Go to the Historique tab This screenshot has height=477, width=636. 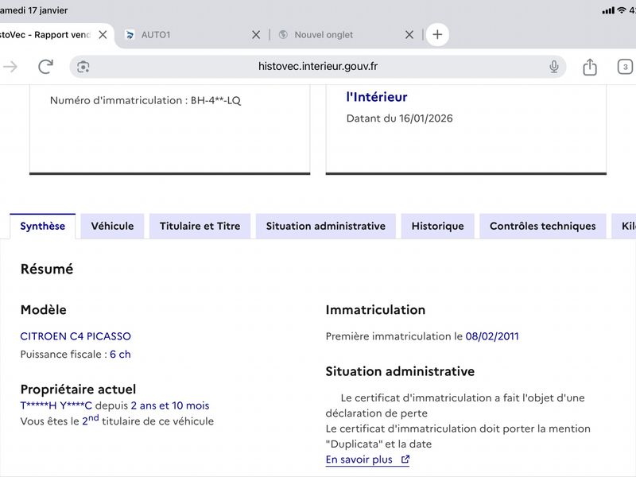[438, 226]
